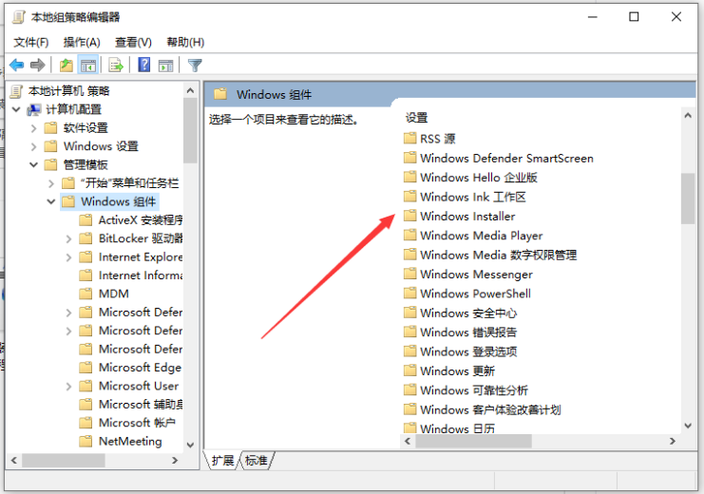Select ActiveX 安装程序 tree item
This screenshot has width=704, height=494.
131,220
